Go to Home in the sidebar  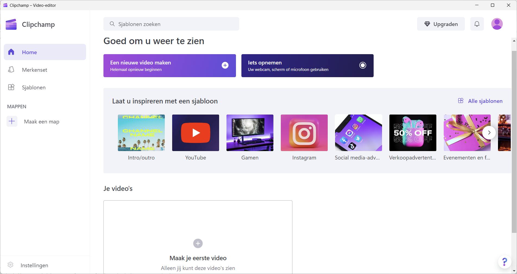coord(45,52)
